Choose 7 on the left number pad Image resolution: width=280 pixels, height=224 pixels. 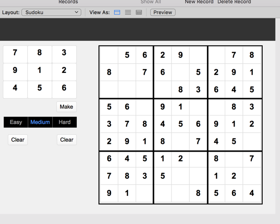[15, 54]
